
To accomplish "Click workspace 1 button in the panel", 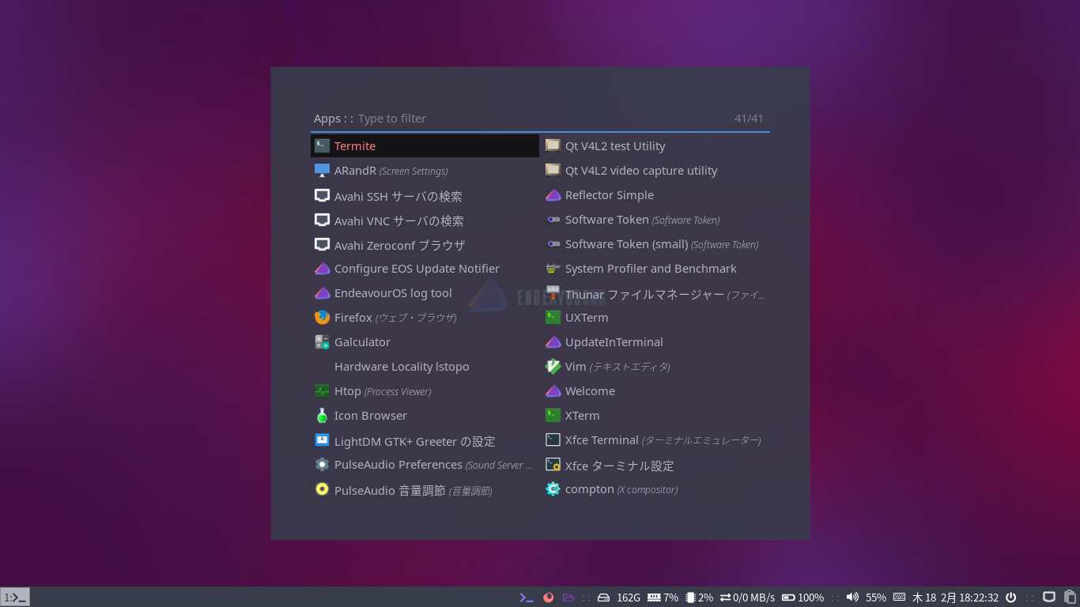I will pos(15,597).
